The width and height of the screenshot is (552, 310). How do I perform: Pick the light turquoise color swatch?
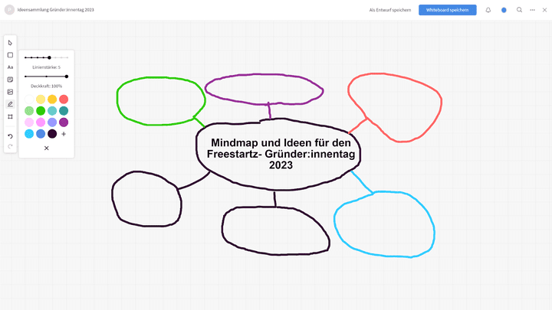click(52, 111)
